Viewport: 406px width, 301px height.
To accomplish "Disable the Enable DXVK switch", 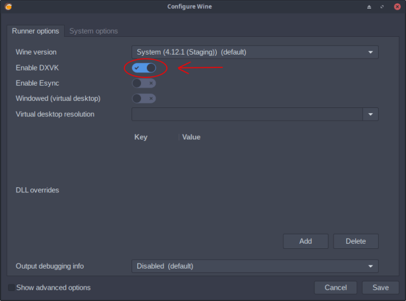I will pyautogui.click(x=144, y=67).
